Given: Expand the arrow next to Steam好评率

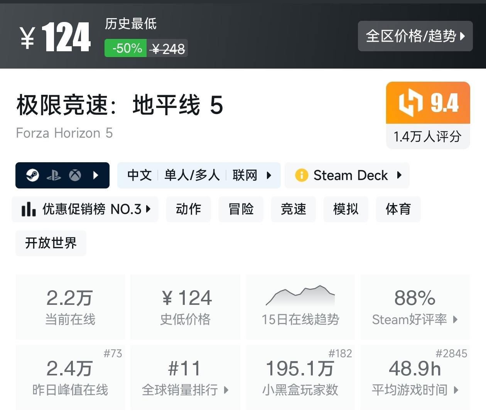Looking at the screenshot, I should coord(455,320).
